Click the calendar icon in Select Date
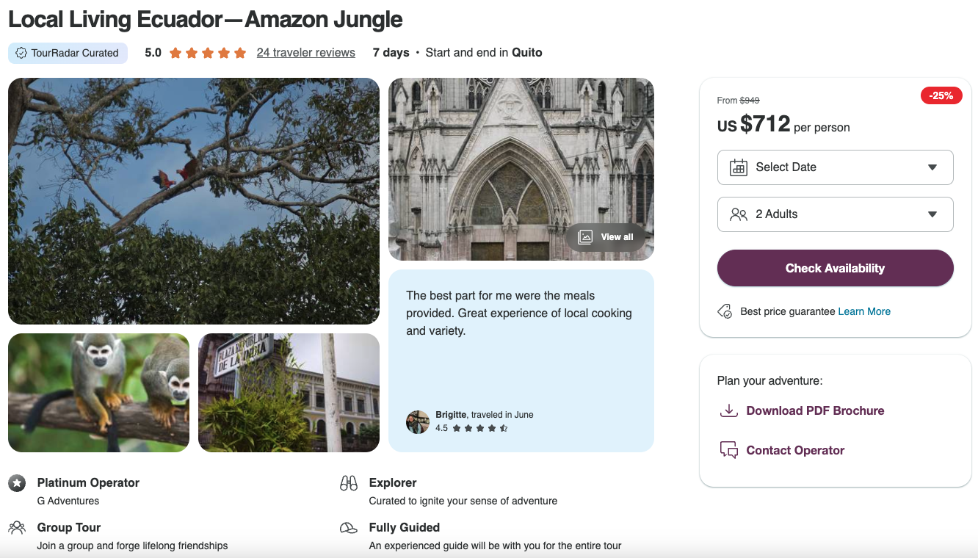 click(738, 167)
